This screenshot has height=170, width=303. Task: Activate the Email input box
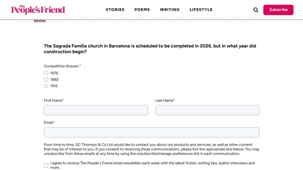click(151, 132)
